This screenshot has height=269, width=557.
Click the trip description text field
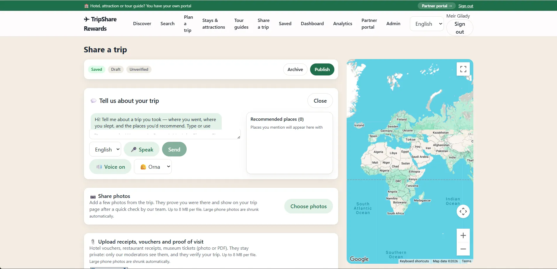(165, 134)
